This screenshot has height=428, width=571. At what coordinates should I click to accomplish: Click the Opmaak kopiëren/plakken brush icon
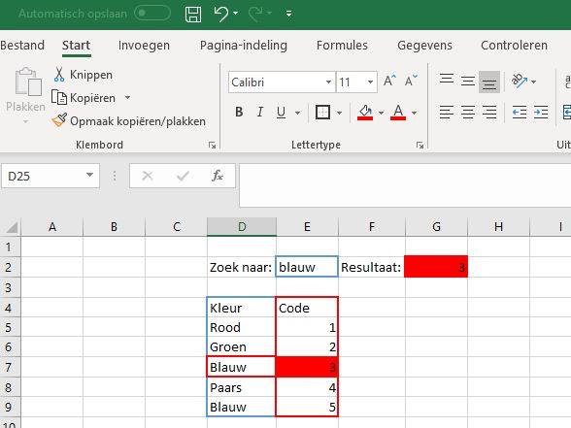59,120
